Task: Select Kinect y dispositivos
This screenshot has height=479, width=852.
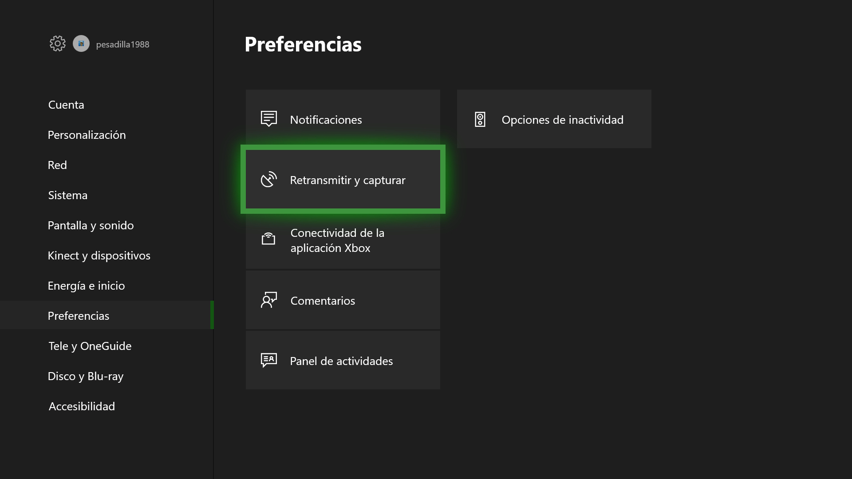Action: 99,255
